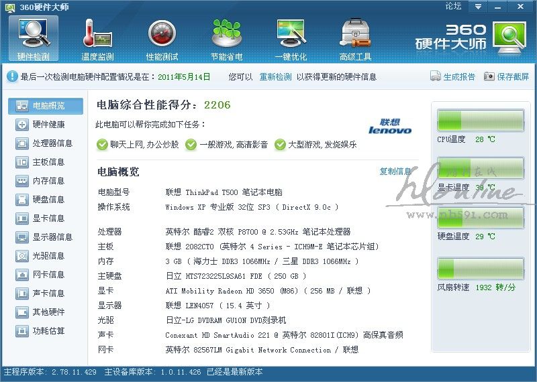
Task: Click the performance score 2206
Action: point(217,105)
